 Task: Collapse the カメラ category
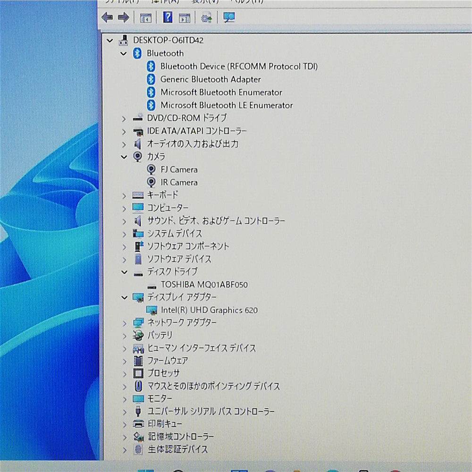(124, 157)
